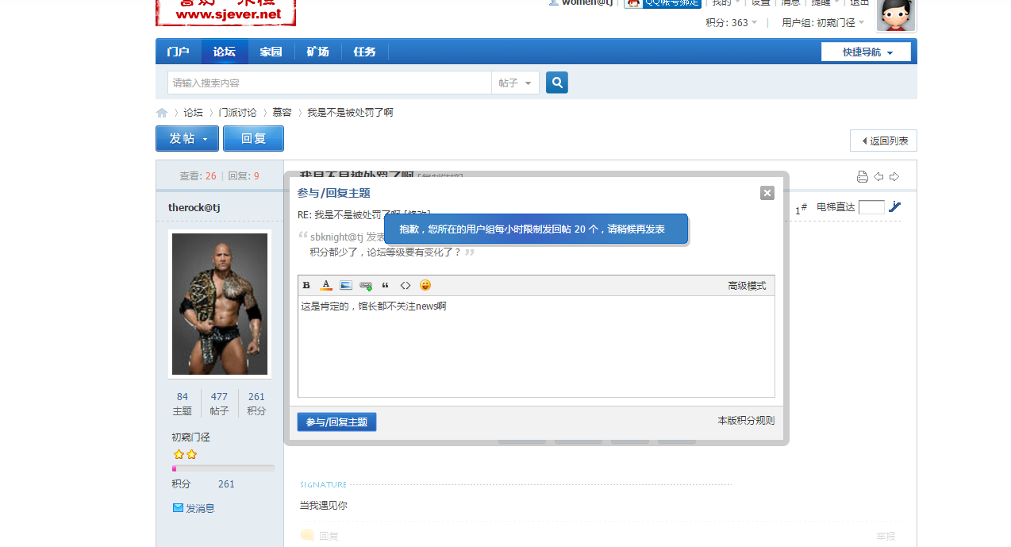Go to the previous thread with the left arrow
The width and height of the screenshot is (1011, 547).
tap(878, 176)
